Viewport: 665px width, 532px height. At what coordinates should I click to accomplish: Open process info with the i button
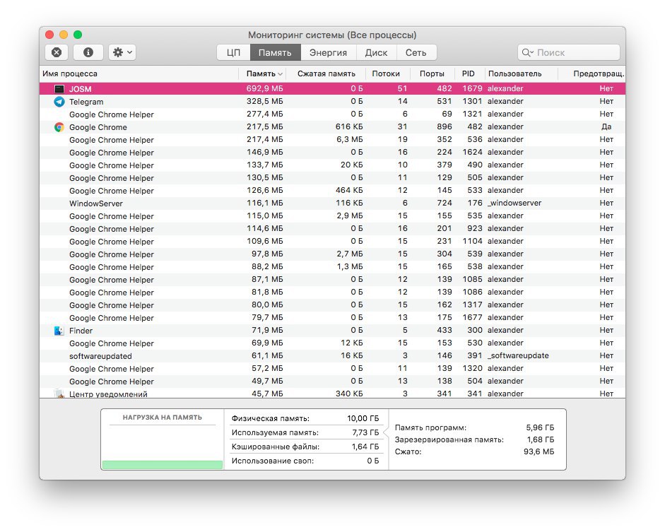[88, 52]
